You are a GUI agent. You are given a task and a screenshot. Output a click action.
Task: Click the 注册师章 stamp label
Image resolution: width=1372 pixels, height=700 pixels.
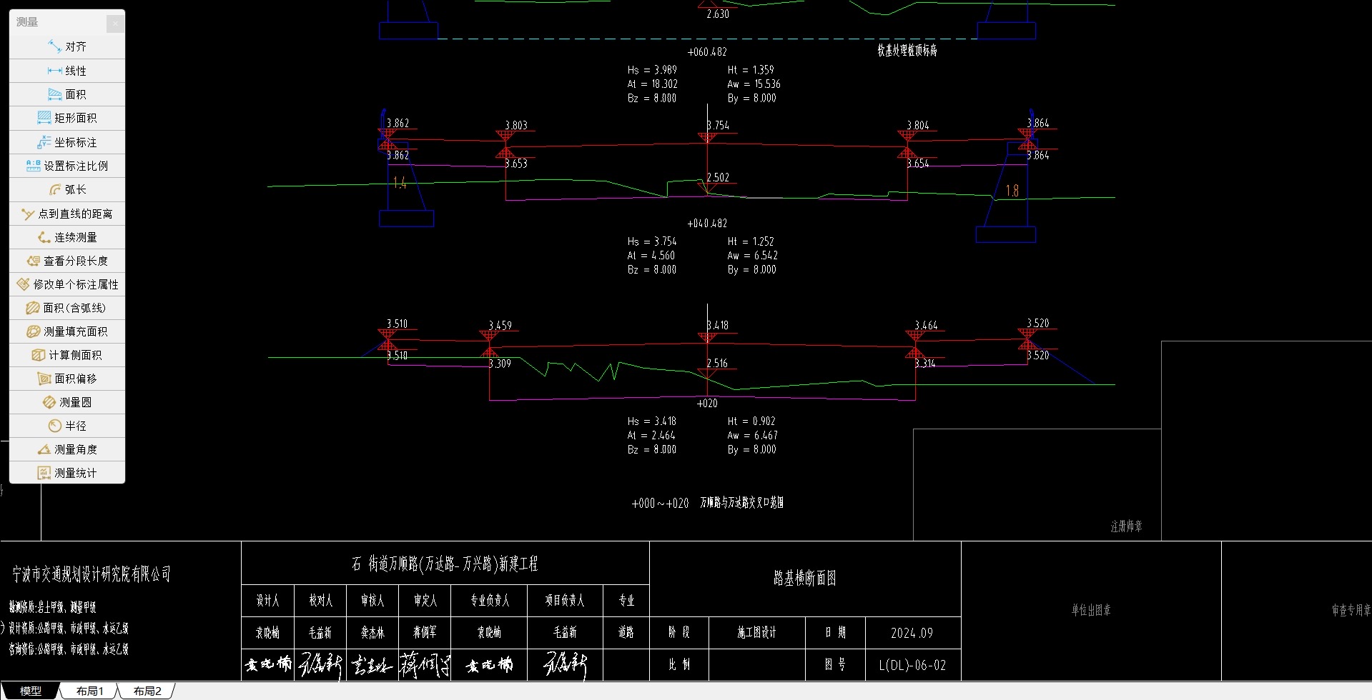point(1126,526)
